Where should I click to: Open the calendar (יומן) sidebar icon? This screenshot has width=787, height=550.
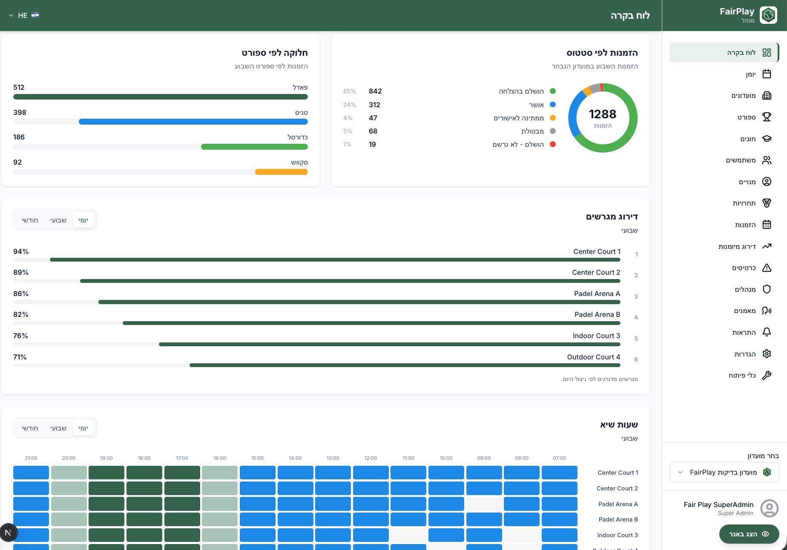pos(767,74)
